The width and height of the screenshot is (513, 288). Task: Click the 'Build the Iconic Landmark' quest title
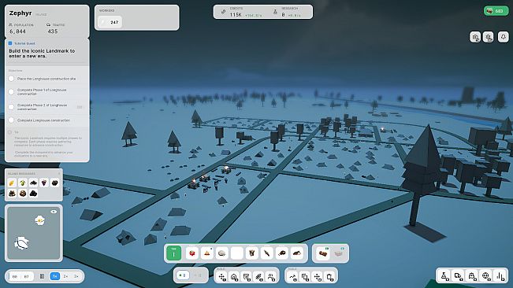[x=42, y=54]
